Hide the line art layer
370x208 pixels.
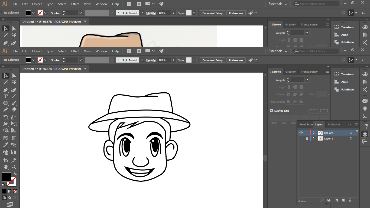click(301, 133)
